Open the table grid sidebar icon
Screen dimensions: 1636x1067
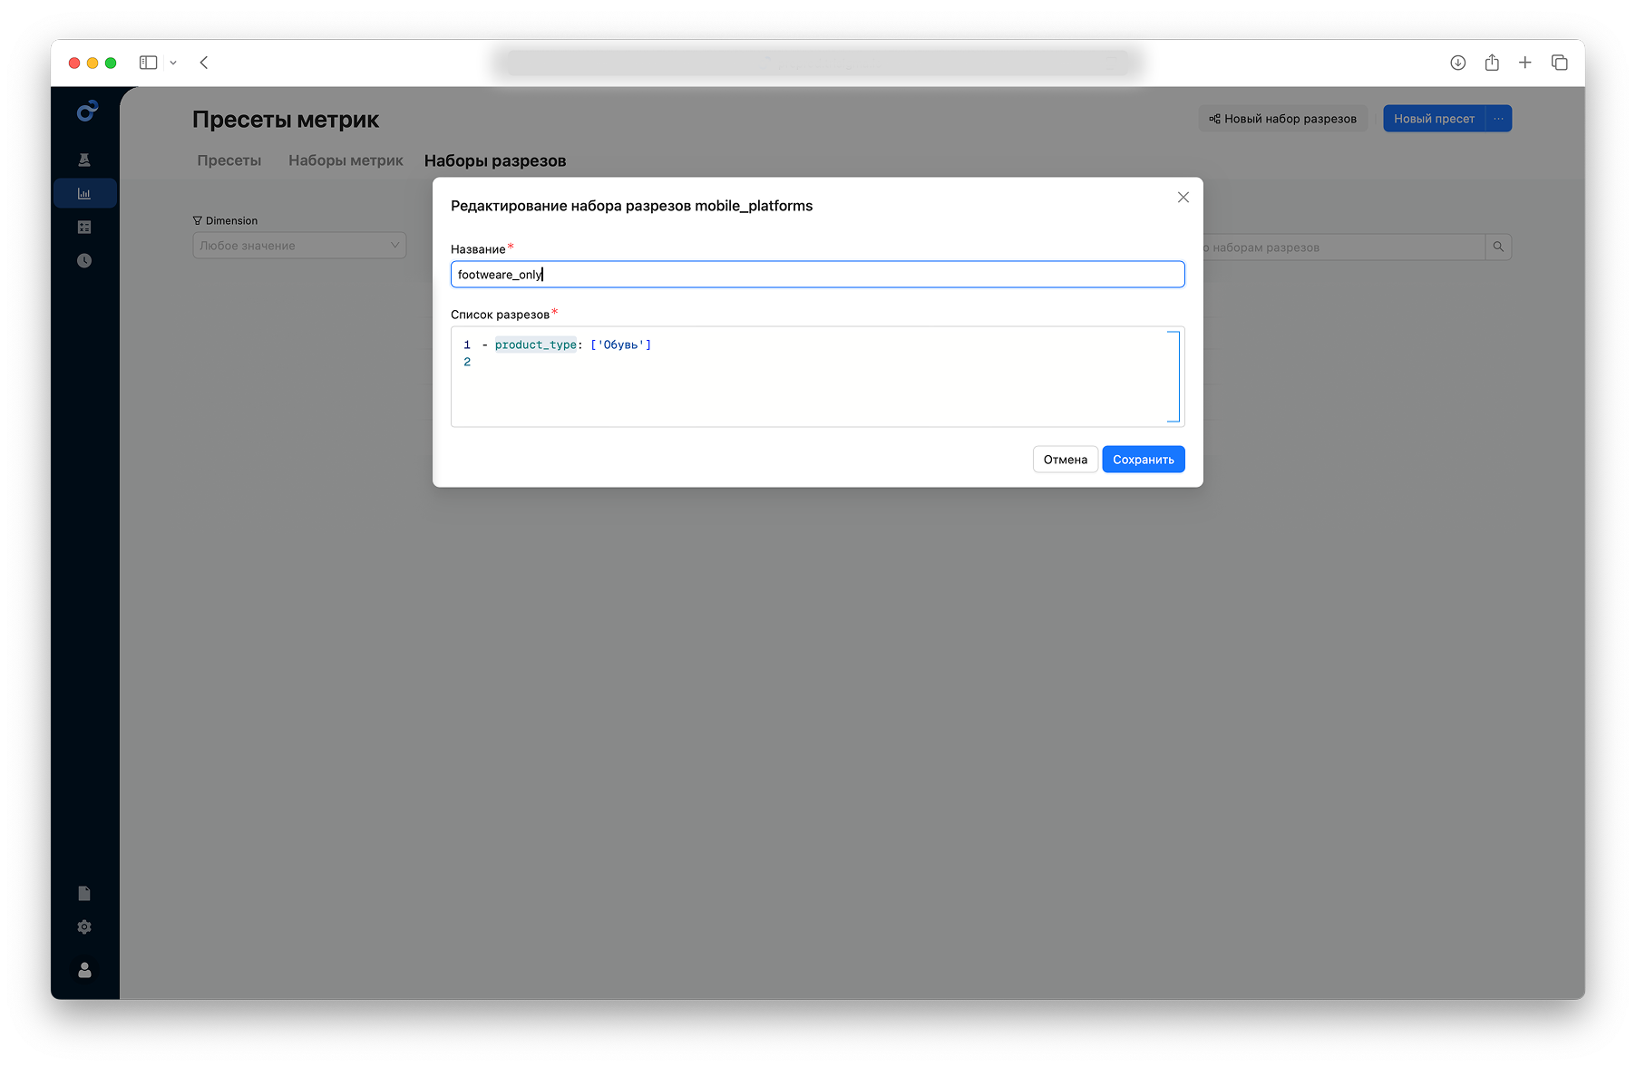pyautogui.click(x=84, y=228)
